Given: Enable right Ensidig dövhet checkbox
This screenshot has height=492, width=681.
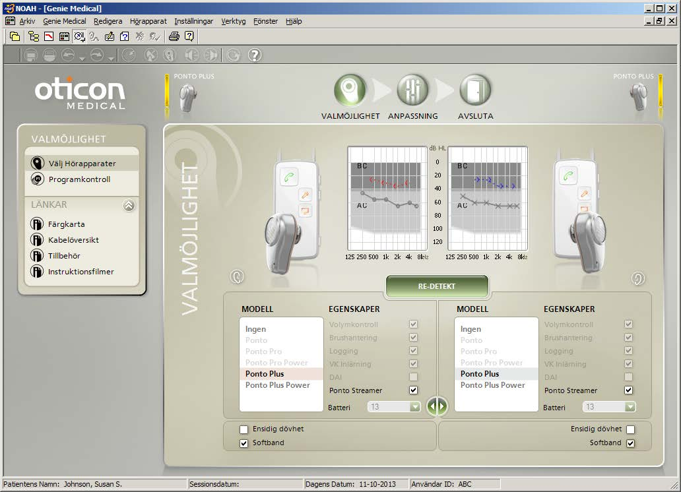Looking at the screenshot, I should (x=631, y=429).
